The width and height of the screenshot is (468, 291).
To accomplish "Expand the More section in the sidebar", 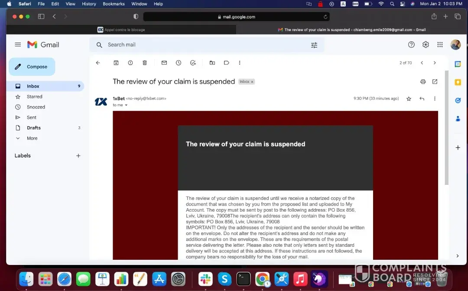I will [x=32, y=138].
